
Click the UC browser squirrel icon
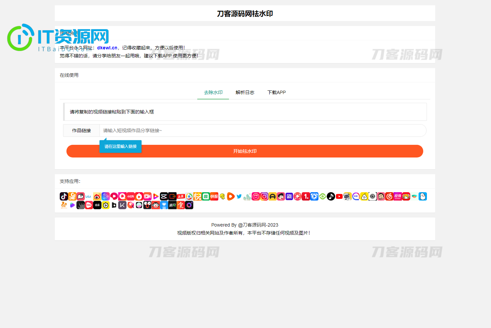coord(64,205)
